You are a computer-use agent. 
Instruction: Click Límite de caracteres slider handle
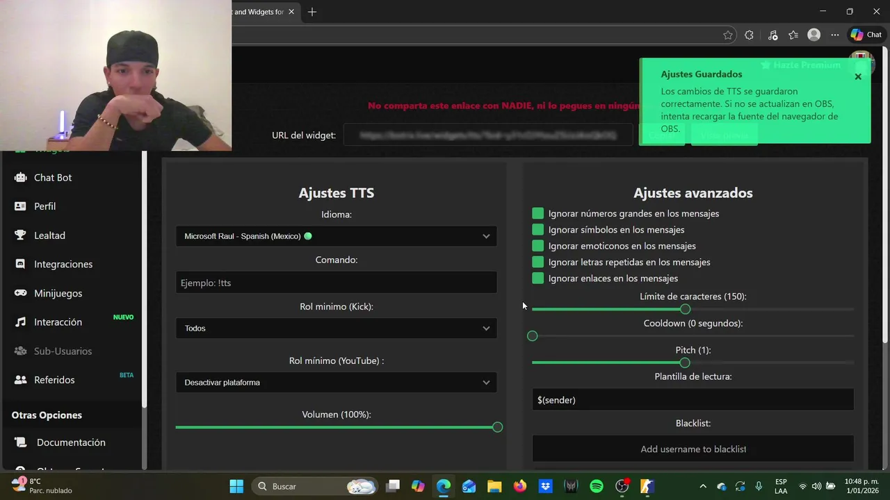point(686,309)
